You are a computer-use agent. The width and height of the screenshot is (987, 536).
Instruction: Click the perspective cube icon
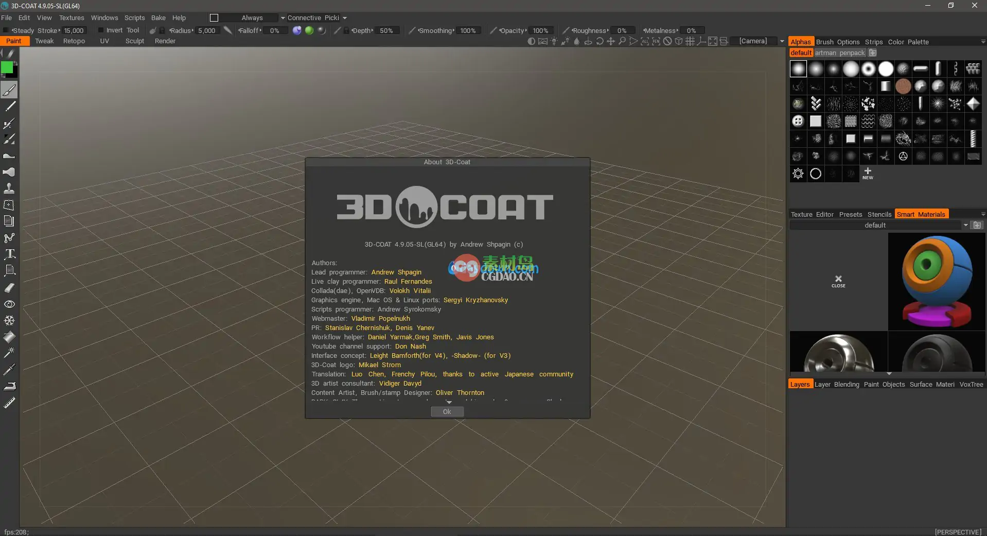click(679, 41)
